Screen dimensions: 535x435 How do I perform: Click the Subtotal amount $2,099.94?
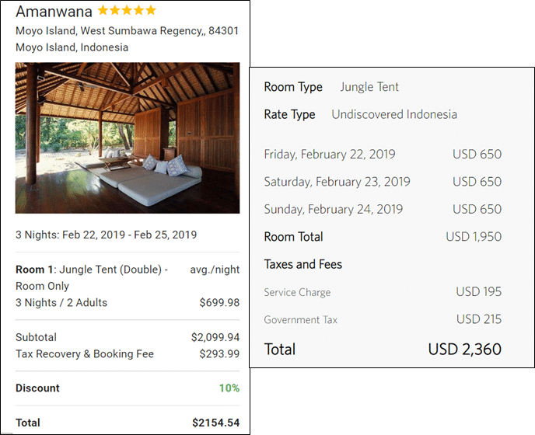(215, 337)
